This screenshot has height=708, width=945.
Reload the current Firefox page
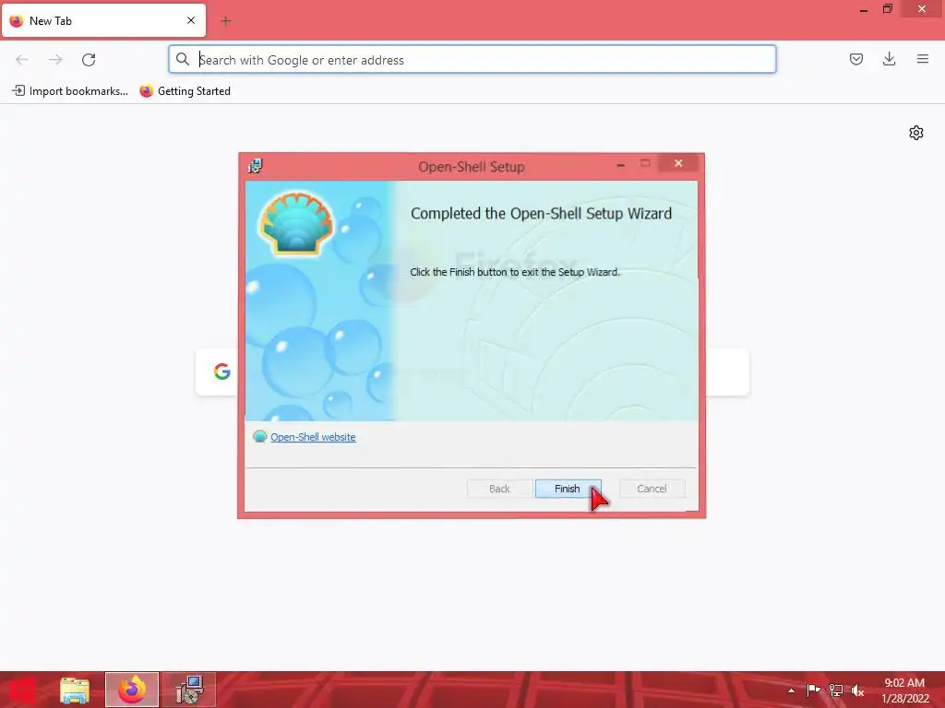(89, 60)
